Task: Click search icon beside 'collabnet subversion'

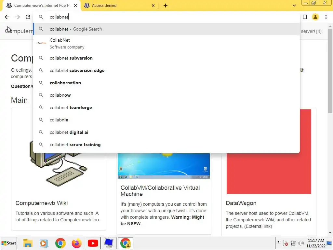Action: (41, 58)
